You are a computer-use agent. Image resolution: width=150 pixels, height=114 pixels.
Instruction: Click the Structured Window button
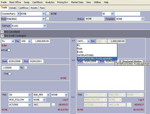[x=132, y=61]
